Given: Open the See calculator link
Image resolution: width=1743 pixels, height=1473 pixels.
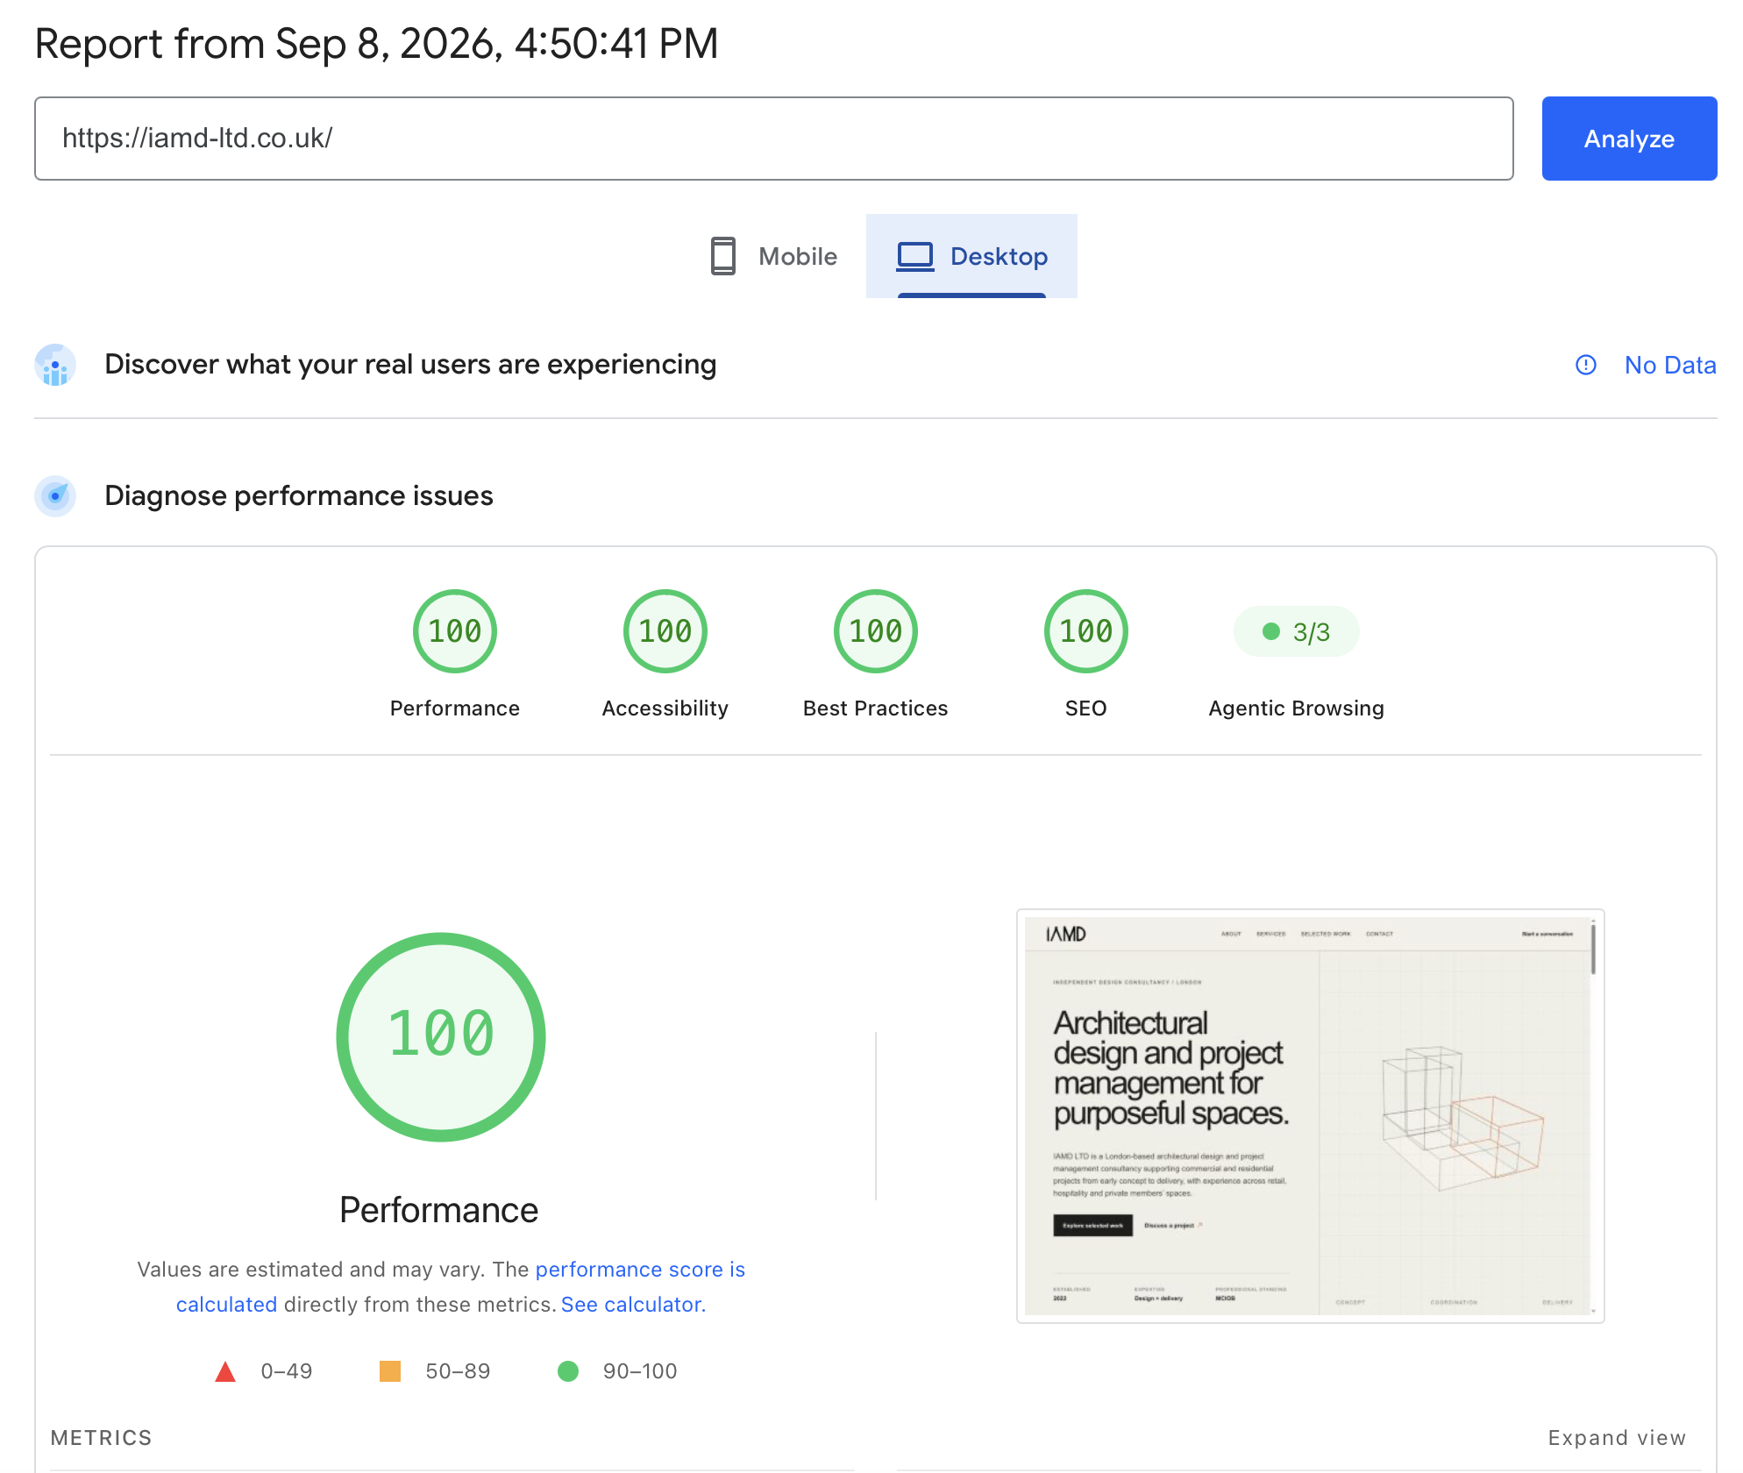Looking at the screenshot, I should (631, 1305).
